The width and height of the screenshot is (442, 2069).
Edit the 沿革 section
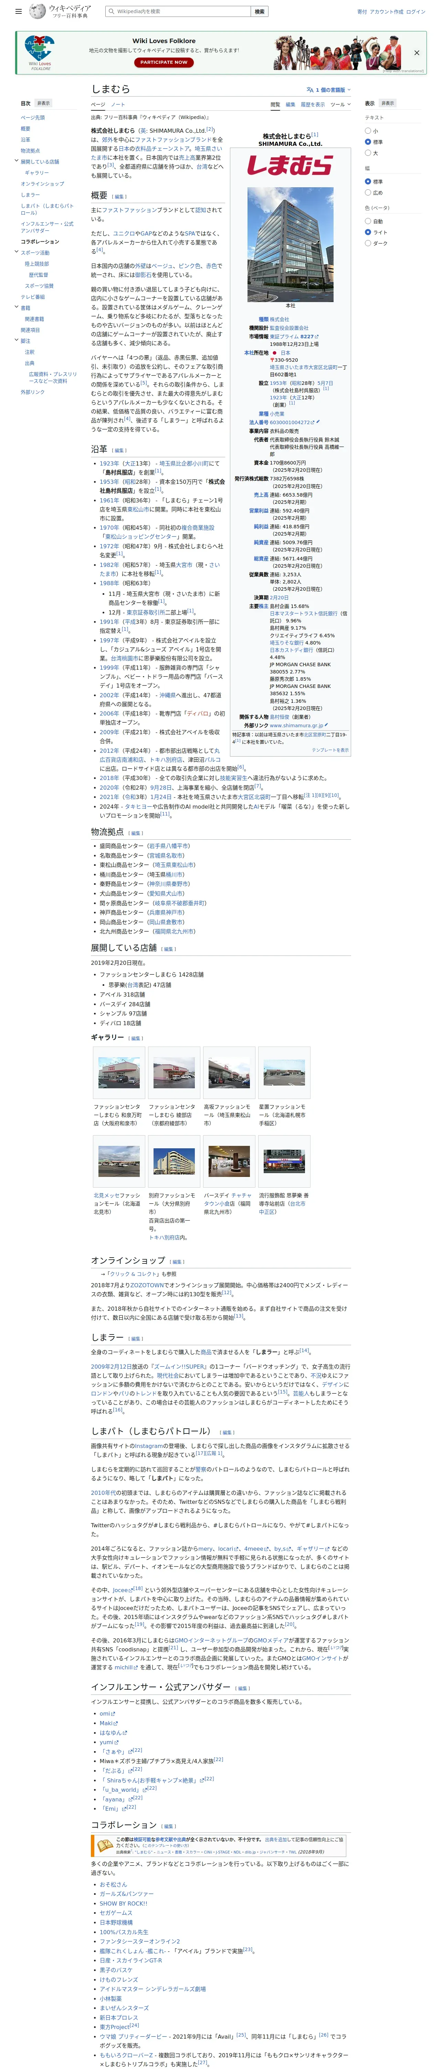(x=119, y=451)
